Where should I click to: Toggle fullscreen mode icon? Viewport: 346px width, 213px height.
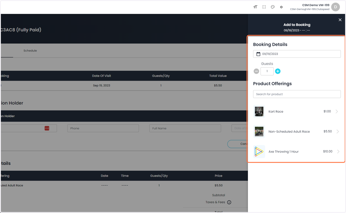pos(264,7)
